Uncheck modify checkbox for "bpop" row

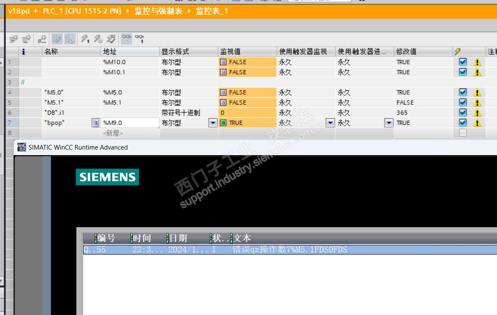tap(463, 123)
